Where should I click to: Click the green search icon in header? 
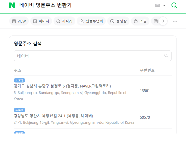pos(174,5)
